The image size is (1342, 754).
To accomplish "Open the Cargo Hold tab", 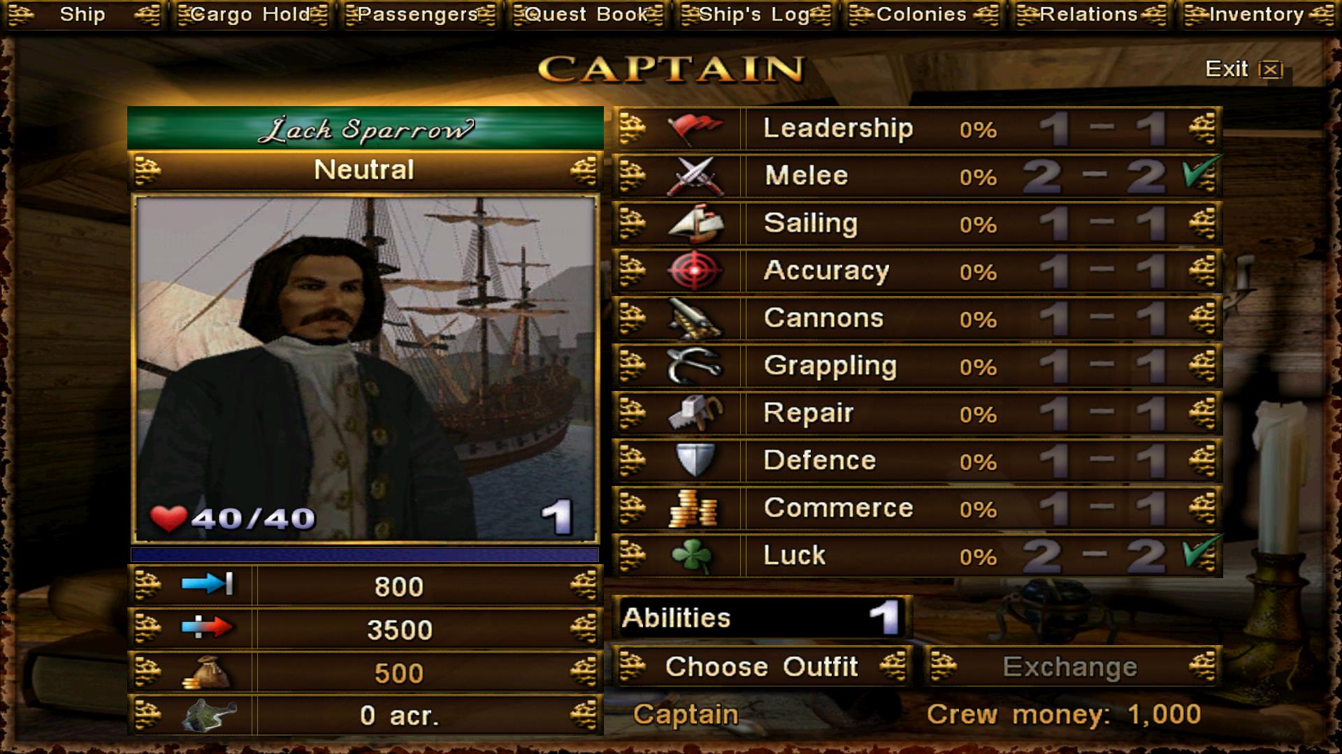I will coord(252,15).
